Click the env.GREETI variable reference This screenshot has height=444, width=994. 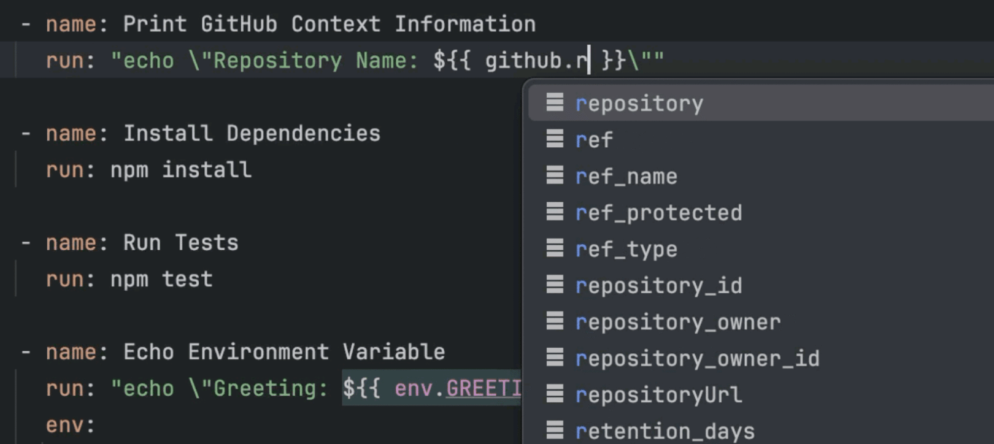pos(458,389)
